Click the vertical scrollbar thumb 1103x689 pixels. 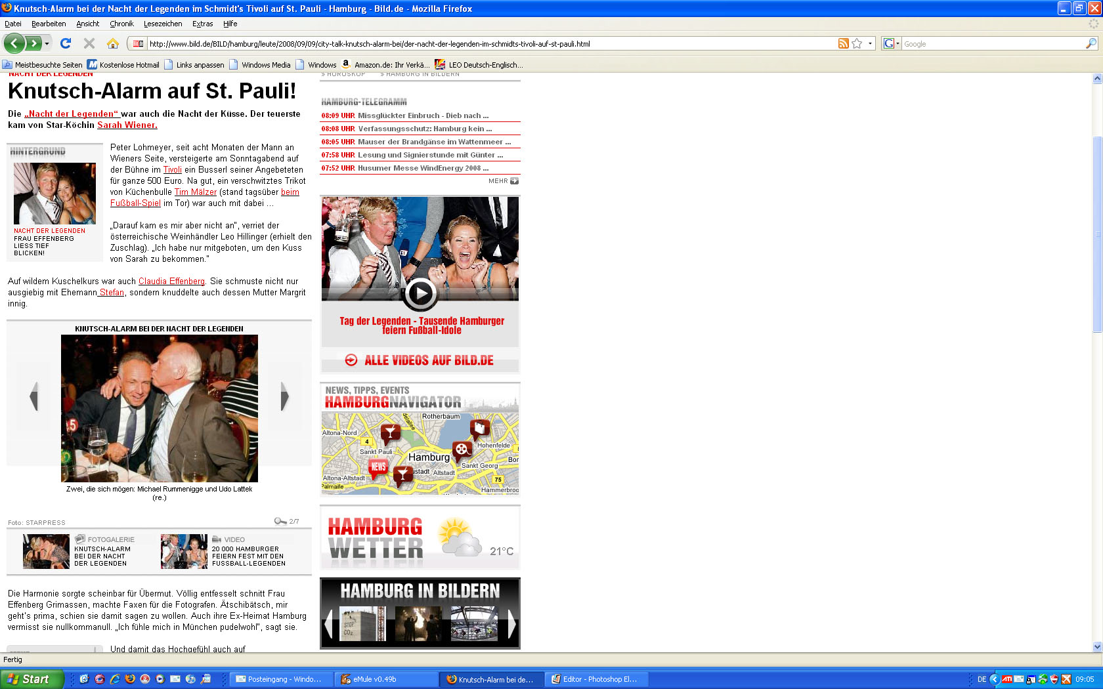pos(1097,234)
